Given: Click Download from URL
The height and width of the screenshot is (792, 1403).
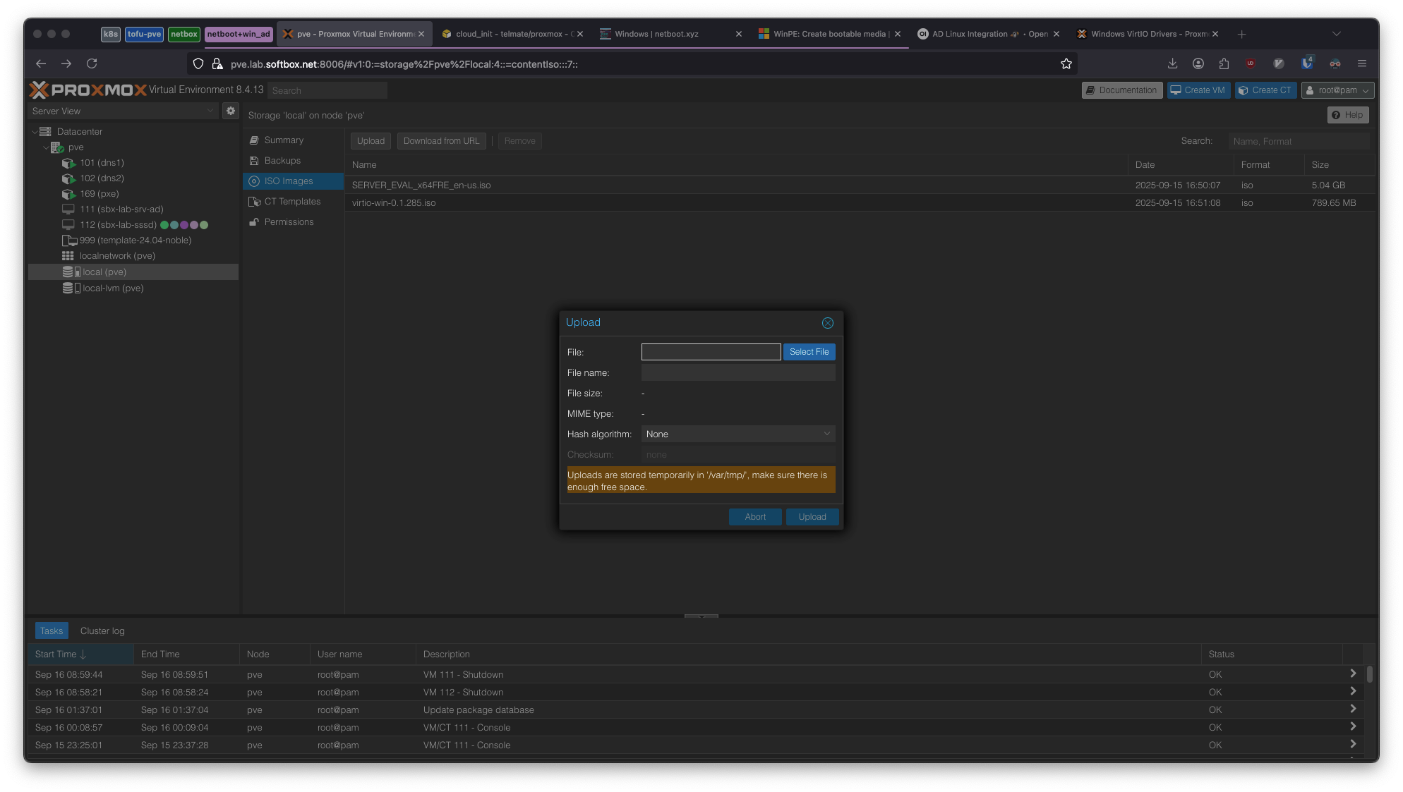Looking at the screenshot, I should click(441, 140).
